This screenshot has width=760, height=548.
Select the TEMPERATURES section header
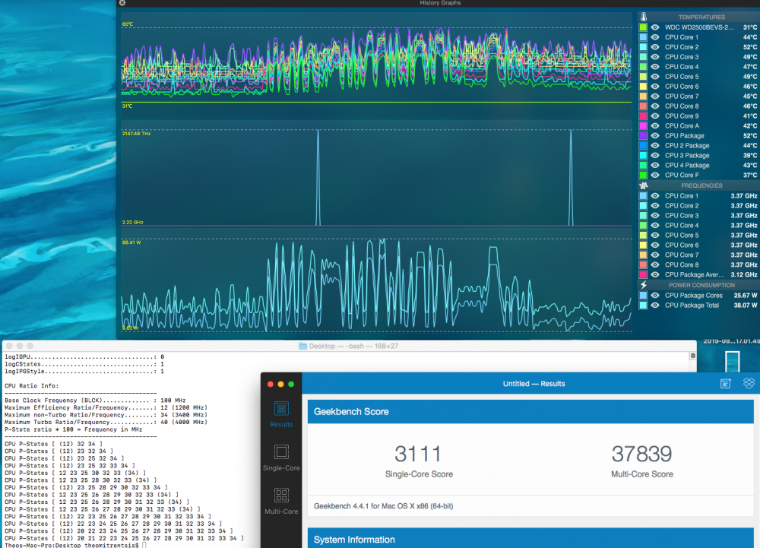pyautogui.click(x=701, y=17)
